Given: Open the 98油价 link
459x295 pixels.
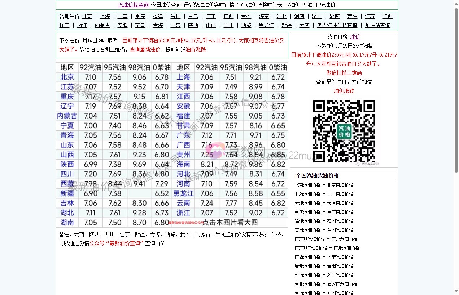Looking at the screenshot, I should click(x=327, y=5).
